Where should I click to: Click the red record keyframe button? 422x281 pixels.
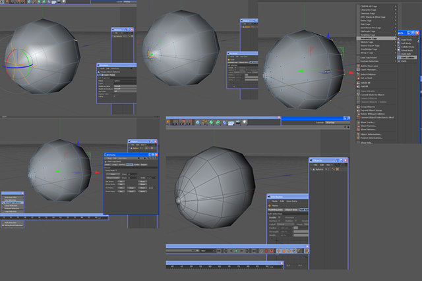[x=266, y=251]
